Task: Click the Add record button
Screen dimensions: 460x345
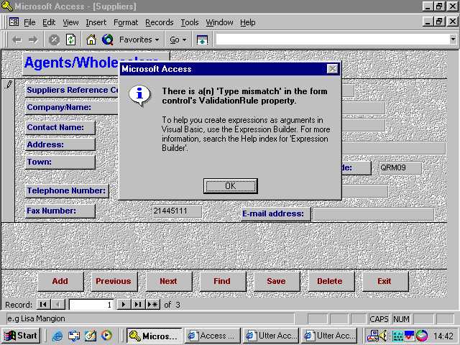Action: 60,281
